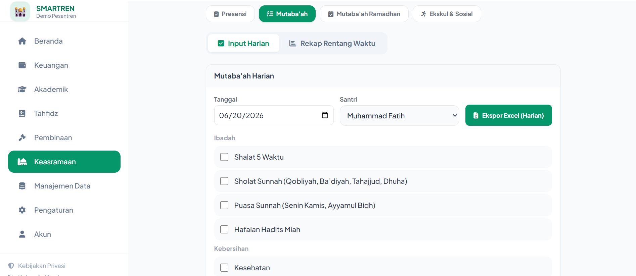Screen dimensions: 636x276
Task: Expand the Santri dropdown Muhammad Fatih
Action: click(399, 116)
